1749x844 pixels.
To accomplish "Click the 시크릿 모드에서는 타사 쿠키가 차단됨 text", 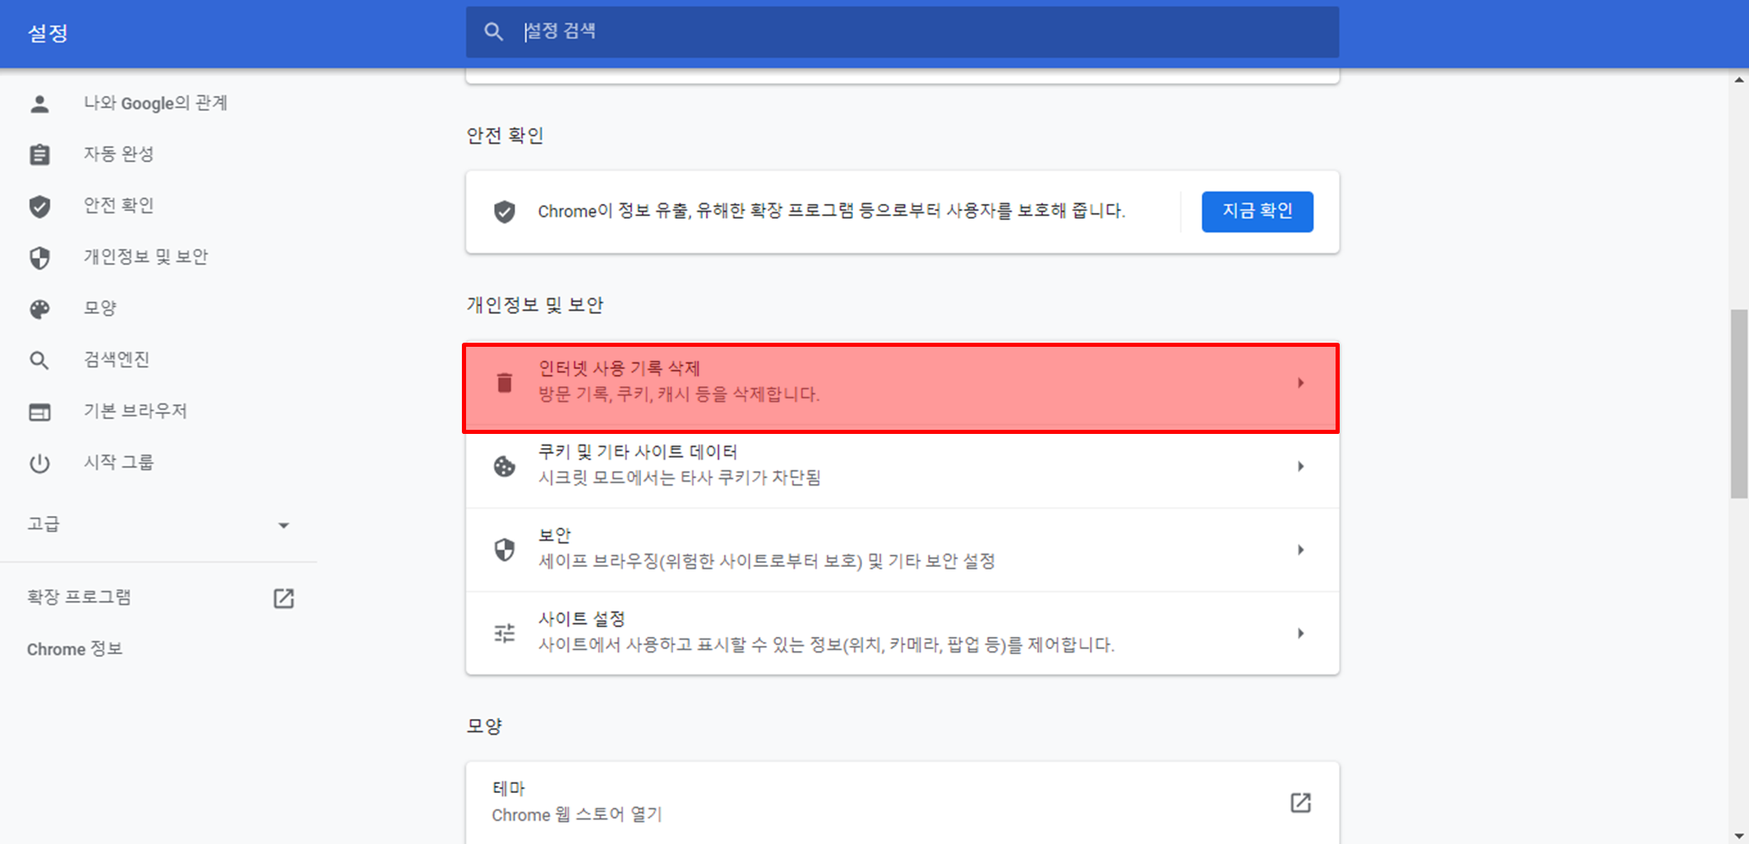I will [680, 477].
